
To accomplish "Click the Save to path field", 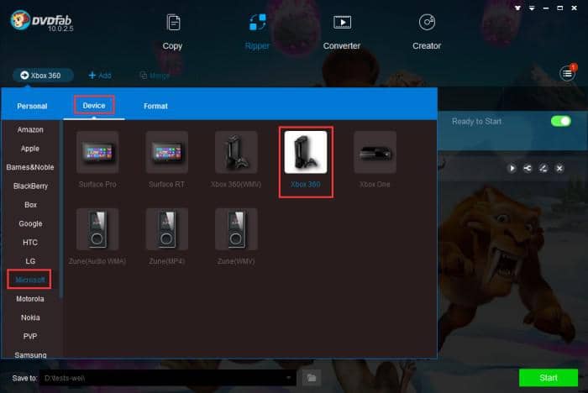I will tap(168, 378).
